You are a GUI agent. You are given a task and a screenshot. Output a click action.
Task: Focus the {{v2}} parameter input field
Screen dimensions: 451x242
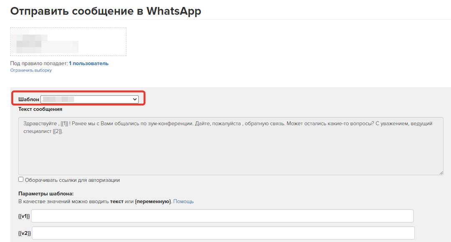point(223,233)
